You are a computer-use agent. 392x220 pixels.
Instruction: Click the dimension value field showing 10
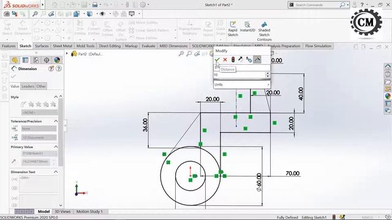click(x=239, y=75)
